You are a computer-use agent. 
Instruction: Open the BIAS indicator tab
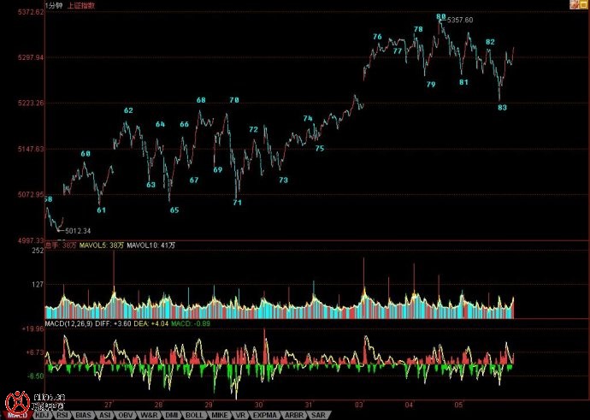[85, 415]
